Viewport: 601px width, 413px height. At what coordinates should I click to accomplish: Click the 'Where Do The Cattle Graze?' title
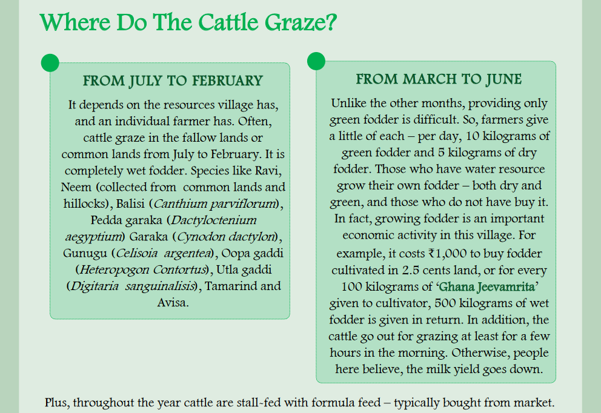point(188,23)
